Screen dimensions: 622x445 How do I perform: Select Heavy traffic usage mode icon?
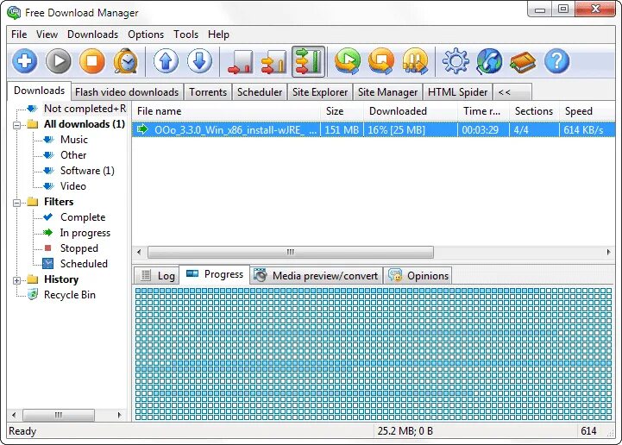(308, 62)
